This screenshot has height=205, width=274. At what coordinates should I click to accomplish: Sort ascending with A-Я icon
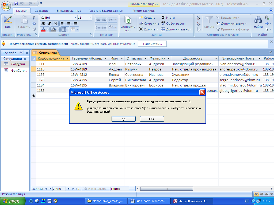199,18
